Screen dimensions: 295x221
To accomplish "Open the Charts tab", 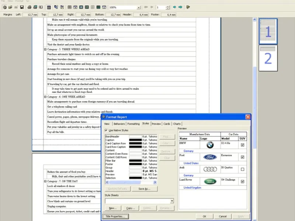I will click(x=177, y=124).
